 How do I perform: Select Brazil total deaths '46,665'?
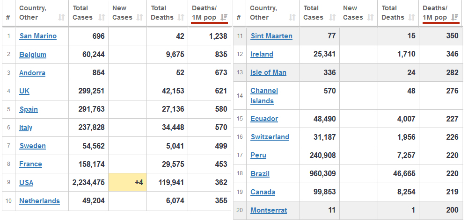click(x=404, y=173)
